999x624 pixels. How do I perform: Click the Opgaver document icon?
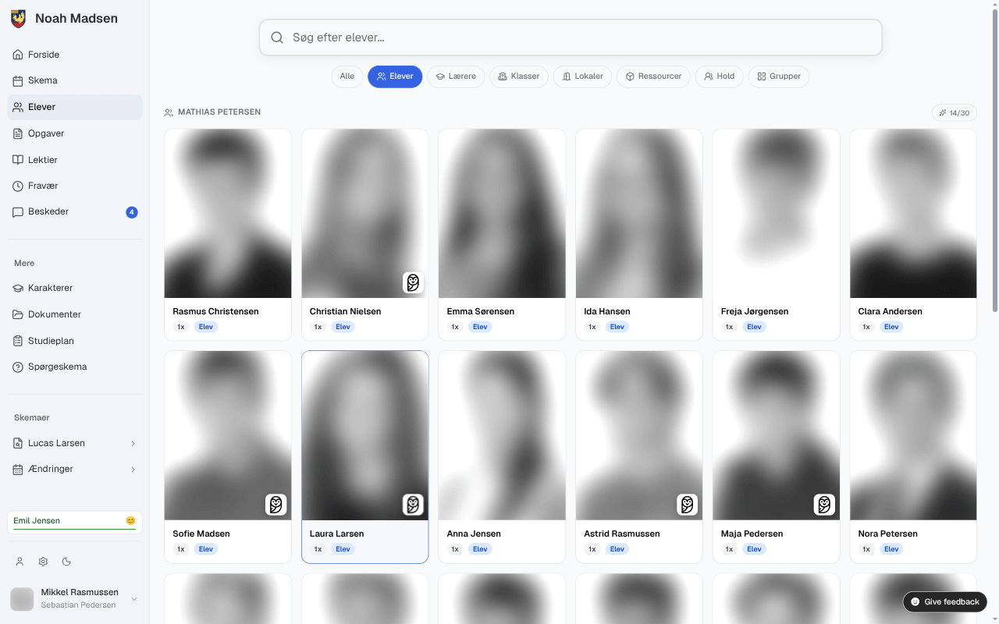coord(18,133)
